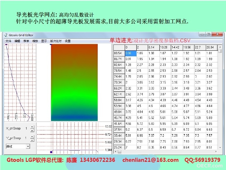226x170 pixels.
Task: Select column header 18.56
Action: (x=188, y=48)
